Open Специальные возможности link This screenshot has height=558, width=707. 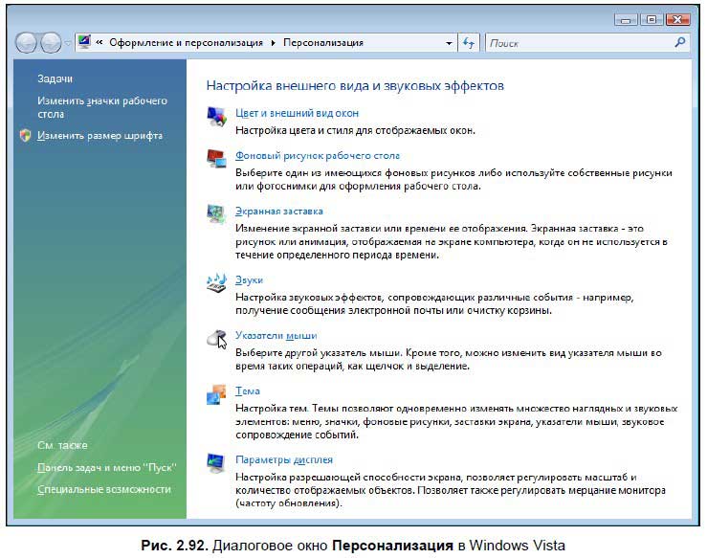104,489
